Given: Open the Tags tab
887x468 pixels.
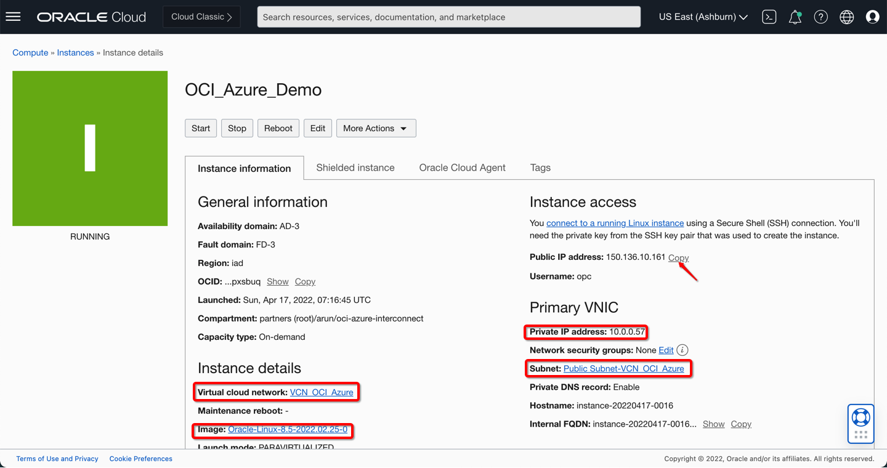Looking at the screenshot, I should 540,167.
